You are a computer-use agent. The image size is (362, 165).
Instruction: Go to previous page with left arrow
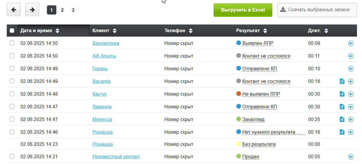click(14, 10)
